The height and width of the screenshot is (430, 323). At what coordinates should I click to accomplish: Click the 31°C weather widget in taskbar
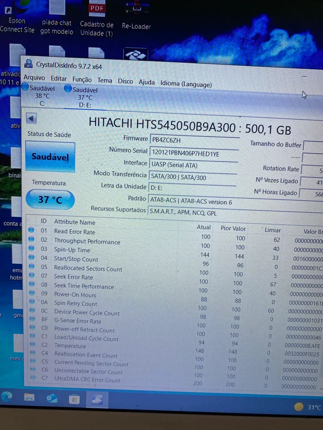point(308,407)
